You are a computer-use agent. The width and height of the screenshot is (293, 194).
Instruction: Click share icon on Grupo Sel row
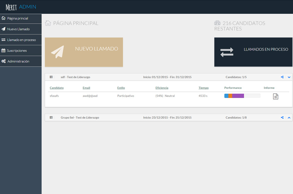[282, 118]
